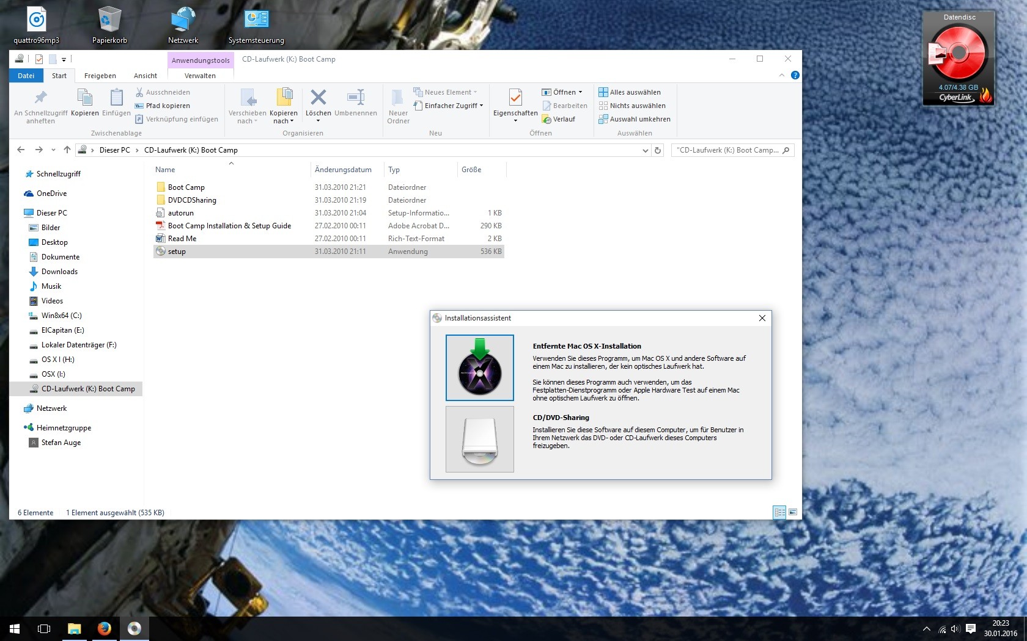
Task: Select the ElCapitan (E:) drive in sidebar
Action: (62, 330)
